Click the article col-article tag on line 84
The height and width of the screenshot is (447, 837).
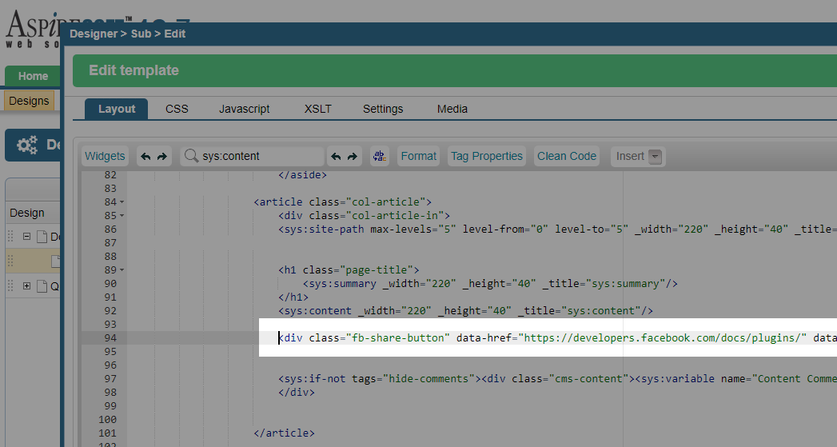coord(343,202)
